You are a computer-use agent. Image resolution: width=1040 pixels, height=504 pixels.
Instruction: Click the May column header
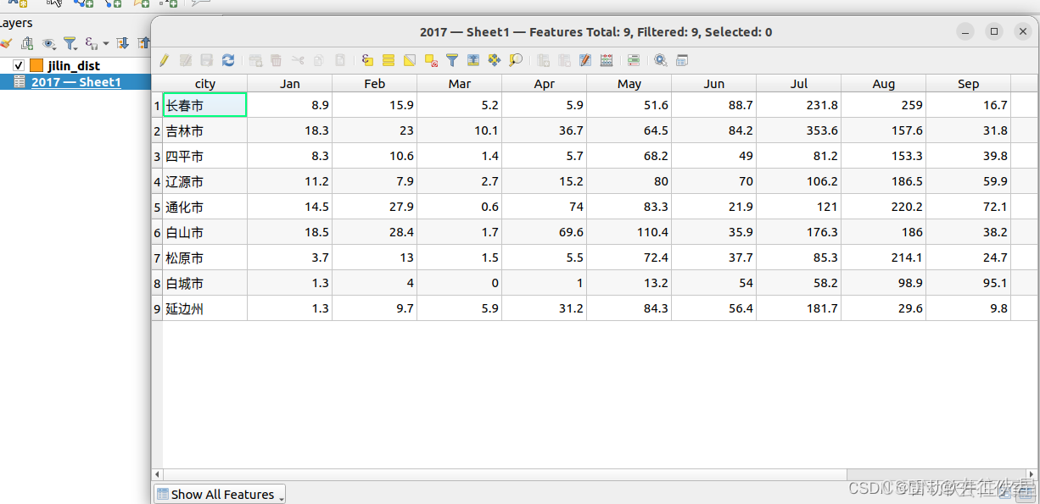click(629, 83)
